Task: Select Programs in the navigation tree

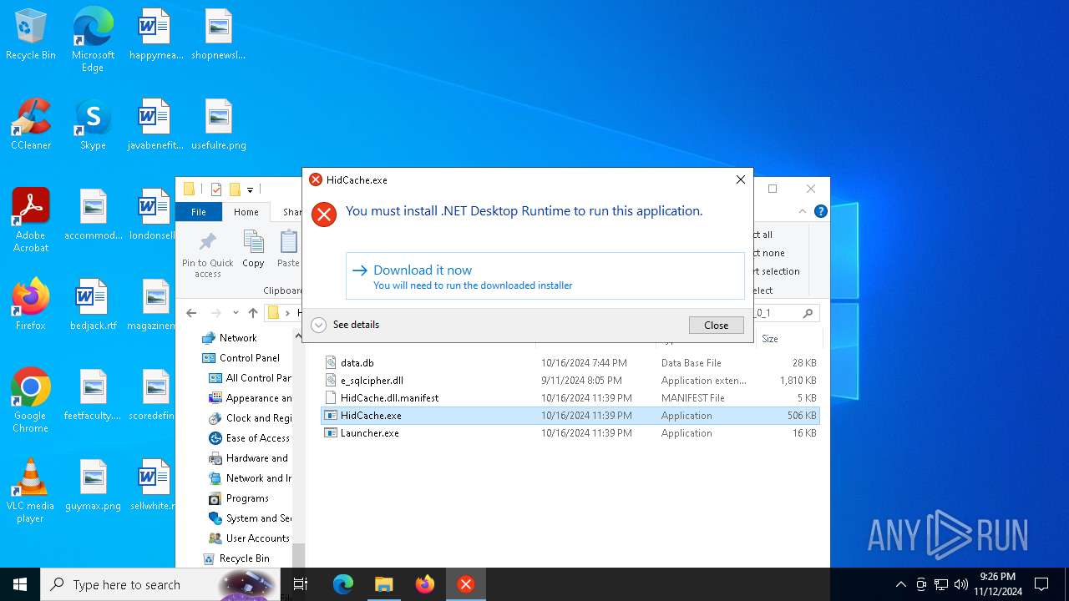Action: pos(247,498)
